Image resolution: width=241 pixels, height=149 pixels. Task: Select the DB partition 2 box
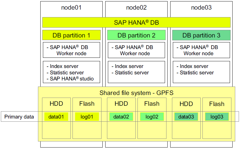coord(136,35)
